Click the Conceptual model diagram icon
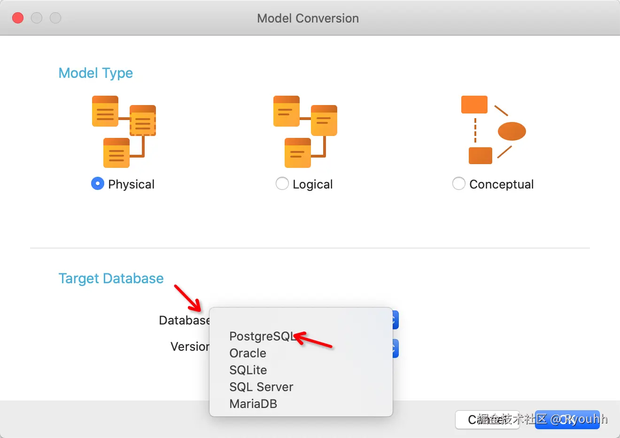The height and width of the screenshot is (438, 620). pos(493,130)
